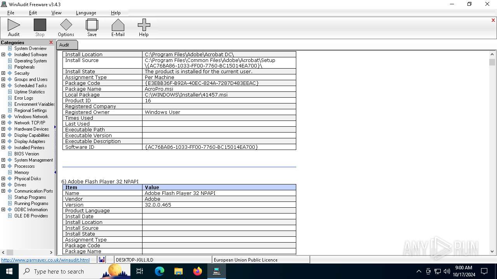Click the Processors diamond icon
The image size is (497, 279).
click(10, 166)
